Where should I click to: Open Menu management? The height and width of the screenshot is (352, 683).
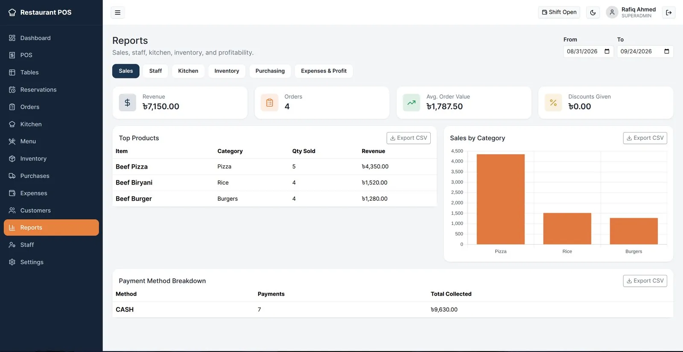(x=51, y=141)
